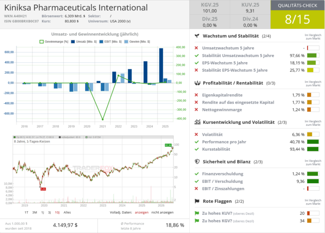Click green check next to Stabilität Umsatzwachstum 5 Jahre
Viewport: 325px width, 233px height.
(x=197, y=56)
